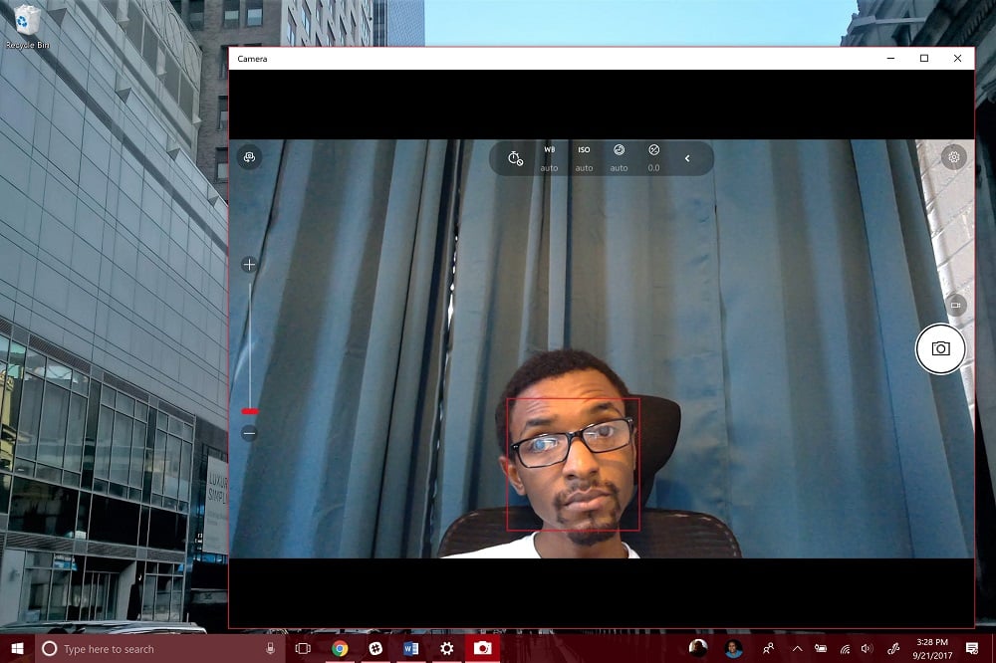Open Microsoft Edge from the taskbar
996x663 pixels.
point(374,648)
